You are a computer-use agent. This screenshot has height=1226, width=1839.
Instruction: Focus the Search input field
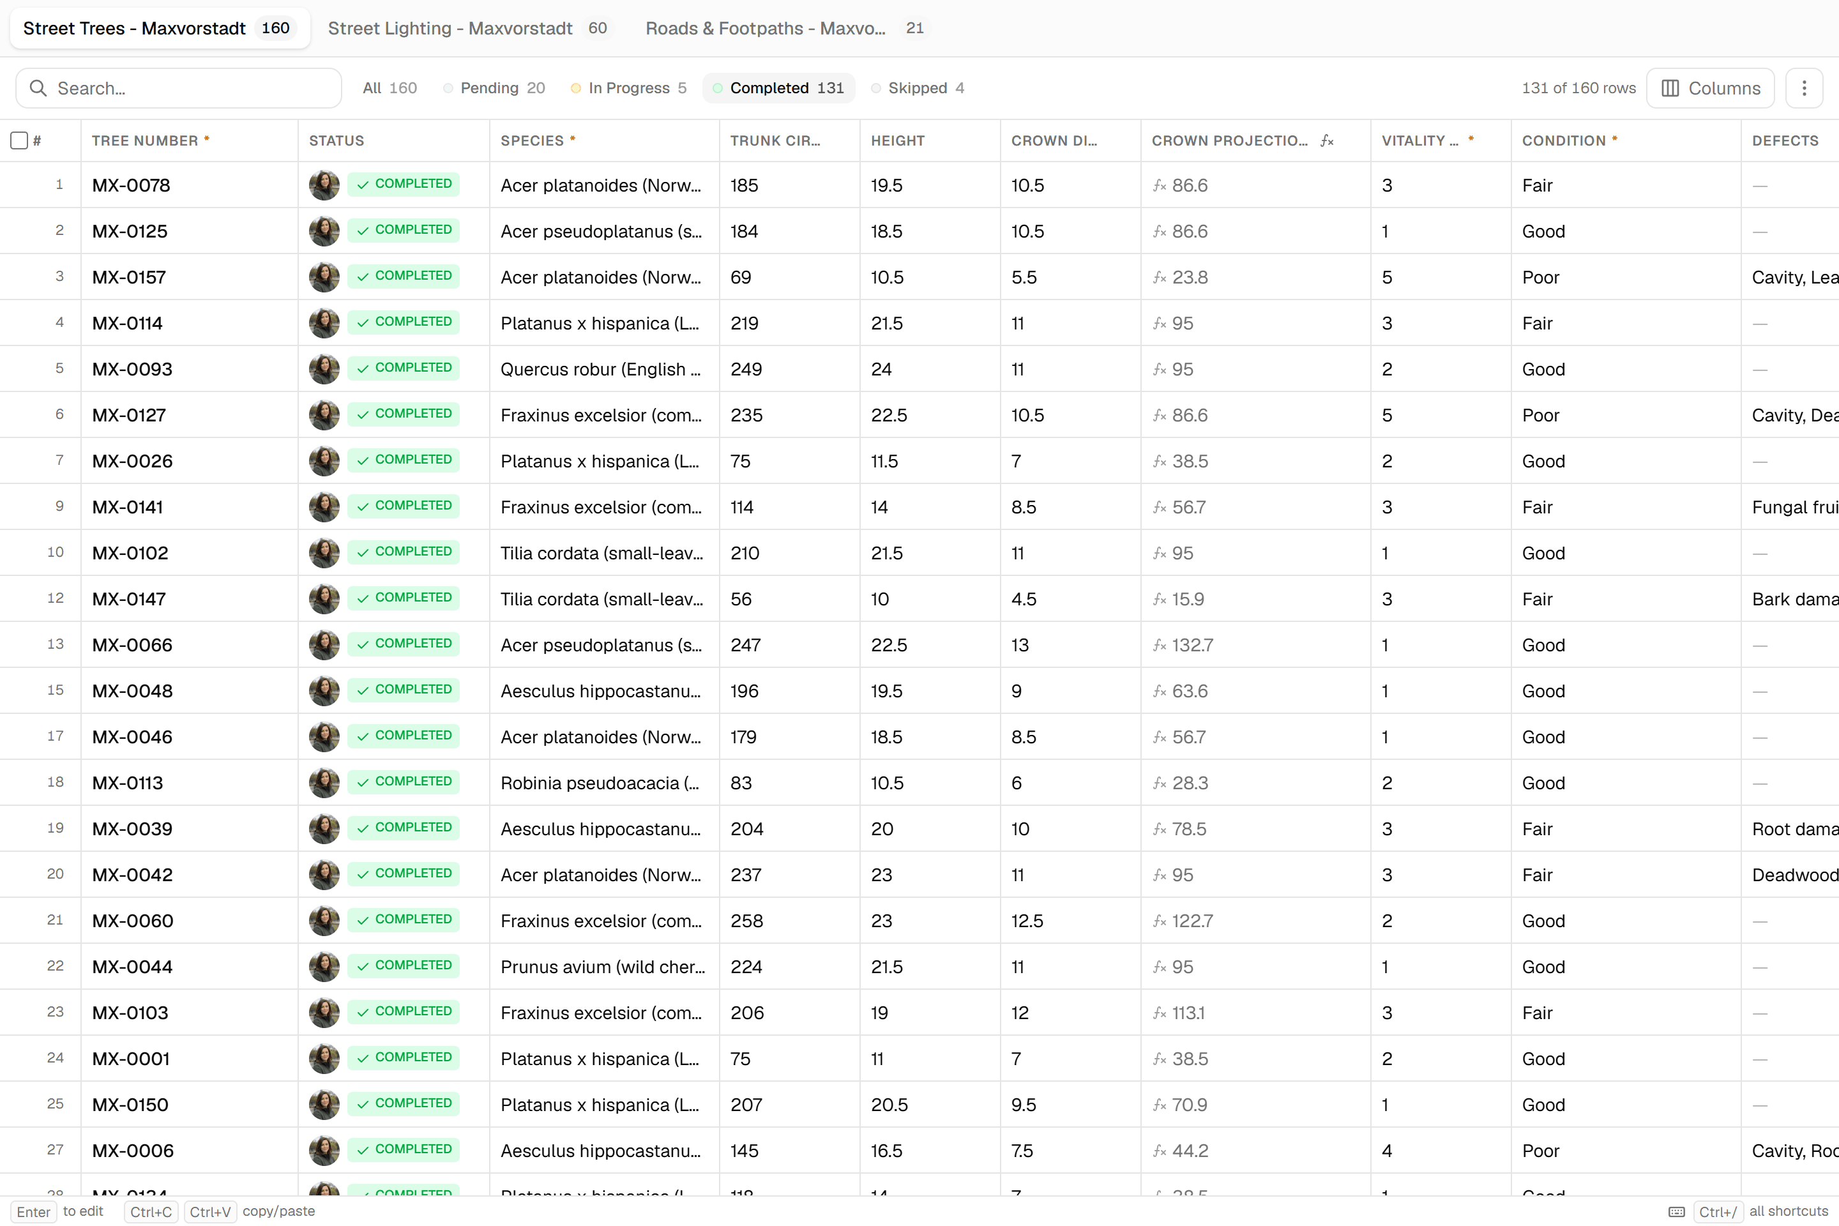tap(179, 88)
